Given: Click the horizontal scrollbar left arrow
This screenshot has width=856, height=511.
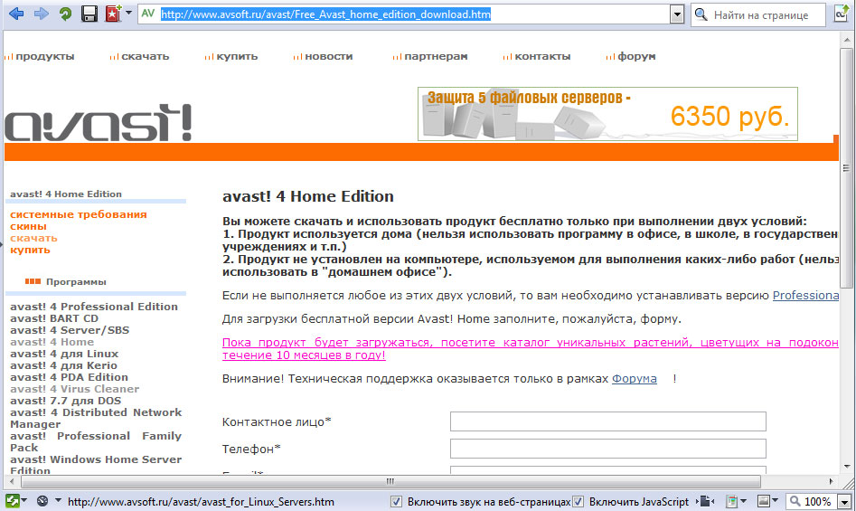Looking at the screenshot, I should pyautogui.click(x=12, y=481).
